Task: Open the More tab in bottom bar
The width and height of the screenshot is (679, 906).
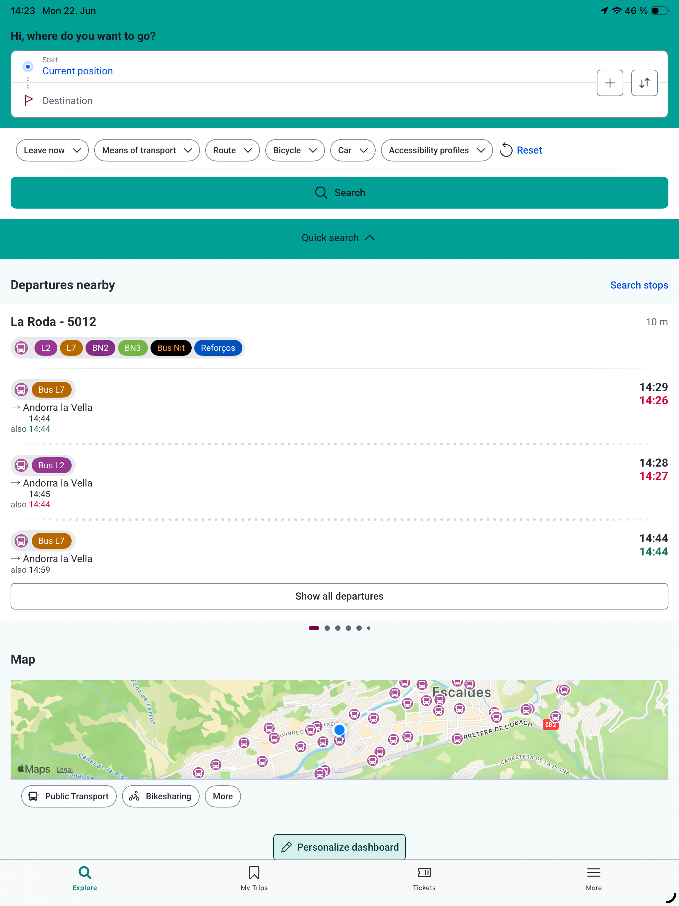Action: tap(593, 878)
